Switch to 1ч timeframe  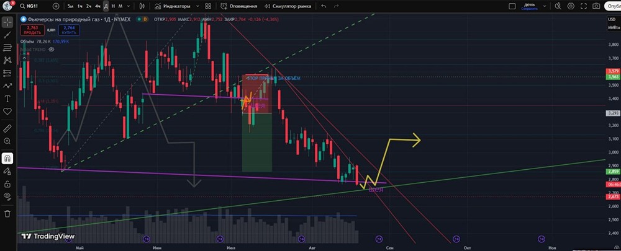(79, 6)
